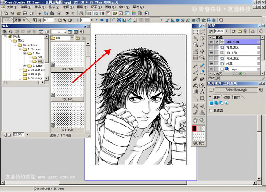Select the Magic Wand tool
This screenshot has height=192, width=266.
coord(196,38)
